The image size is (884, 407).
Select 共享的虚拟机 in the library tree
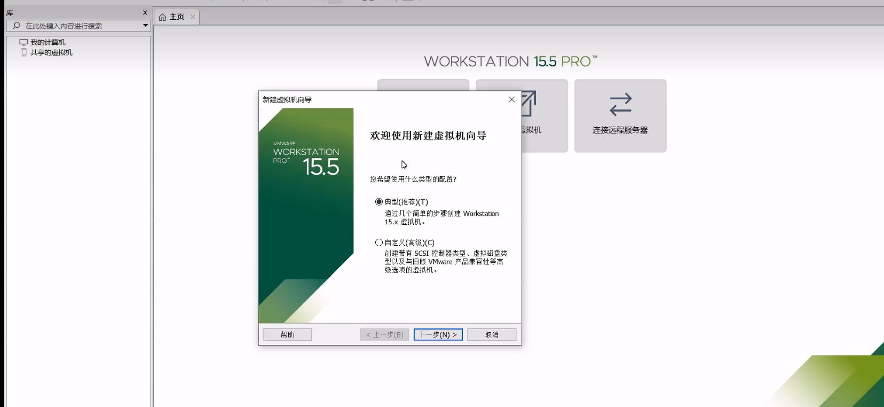coord(51,52)
